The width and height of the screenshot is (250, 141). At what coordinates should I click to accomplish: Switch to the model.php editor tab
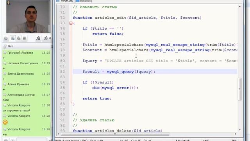pos(65,1)
